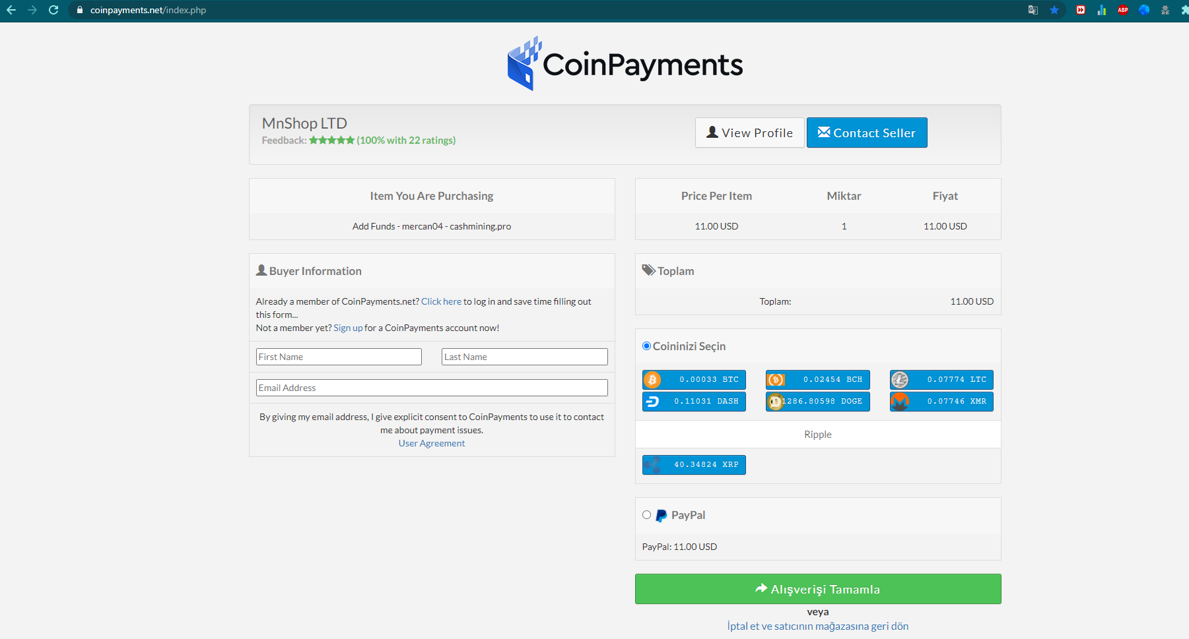Click the 'Item You Are Purchasing' header
Viewport: 1189px width, 639px height.
432,196
